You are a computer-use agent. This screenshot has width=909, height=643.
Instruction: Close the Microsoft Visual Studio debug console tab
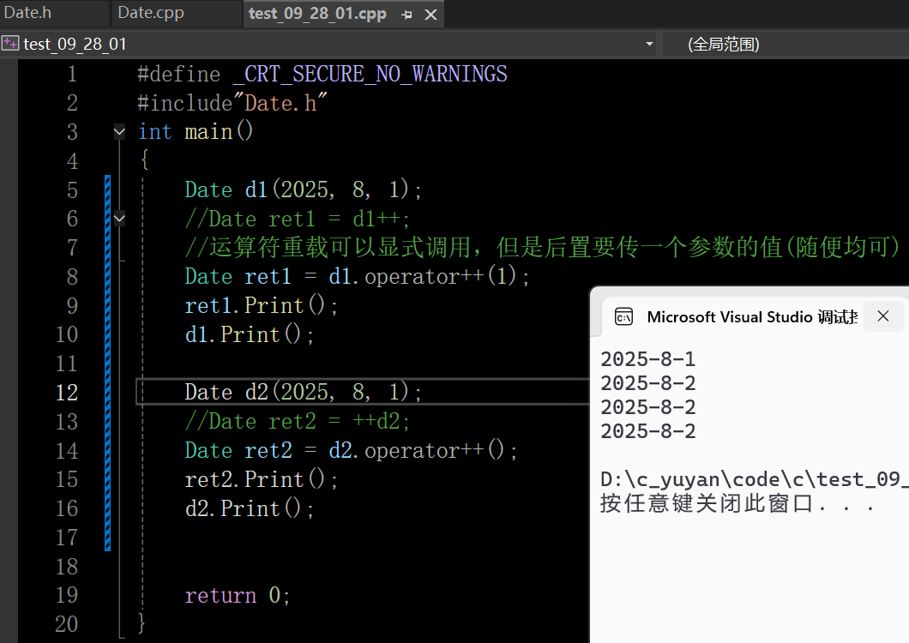(x=883, y=316)
